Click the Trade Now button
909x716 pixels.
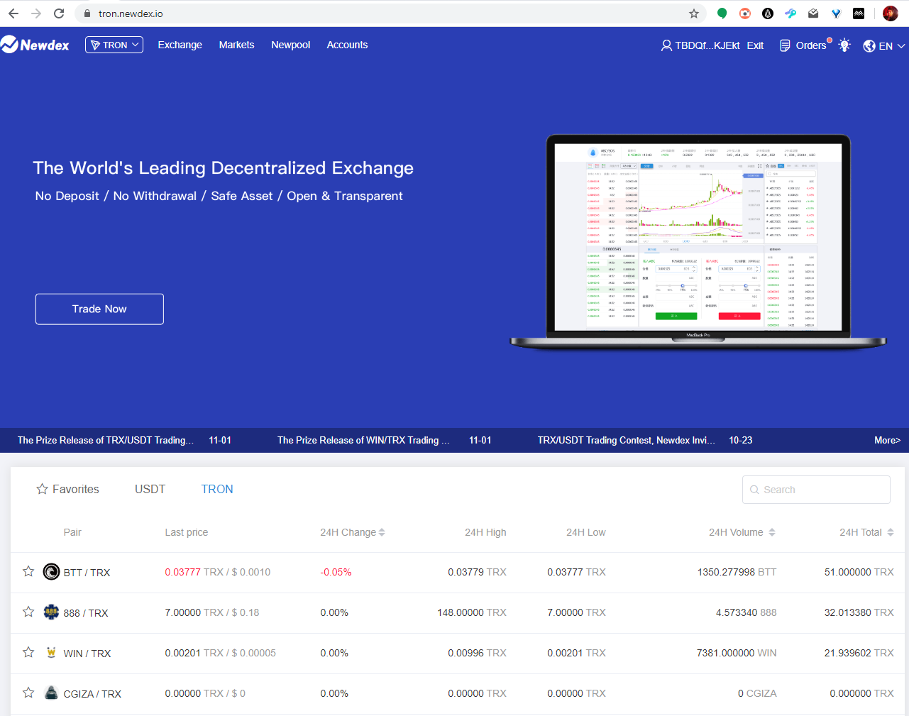point(99,309)
